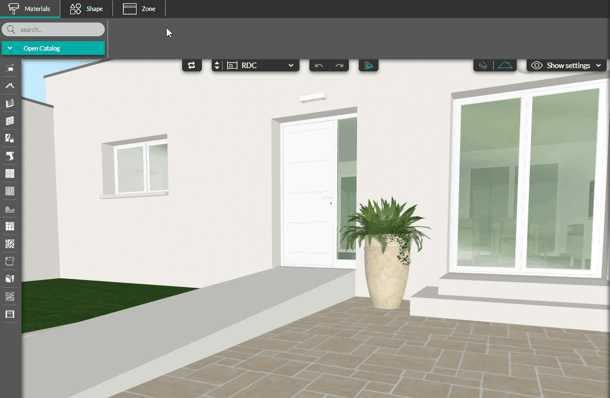Redo the last undone action
This screenshot has height=398, width=610.
[x=339, y=65]
